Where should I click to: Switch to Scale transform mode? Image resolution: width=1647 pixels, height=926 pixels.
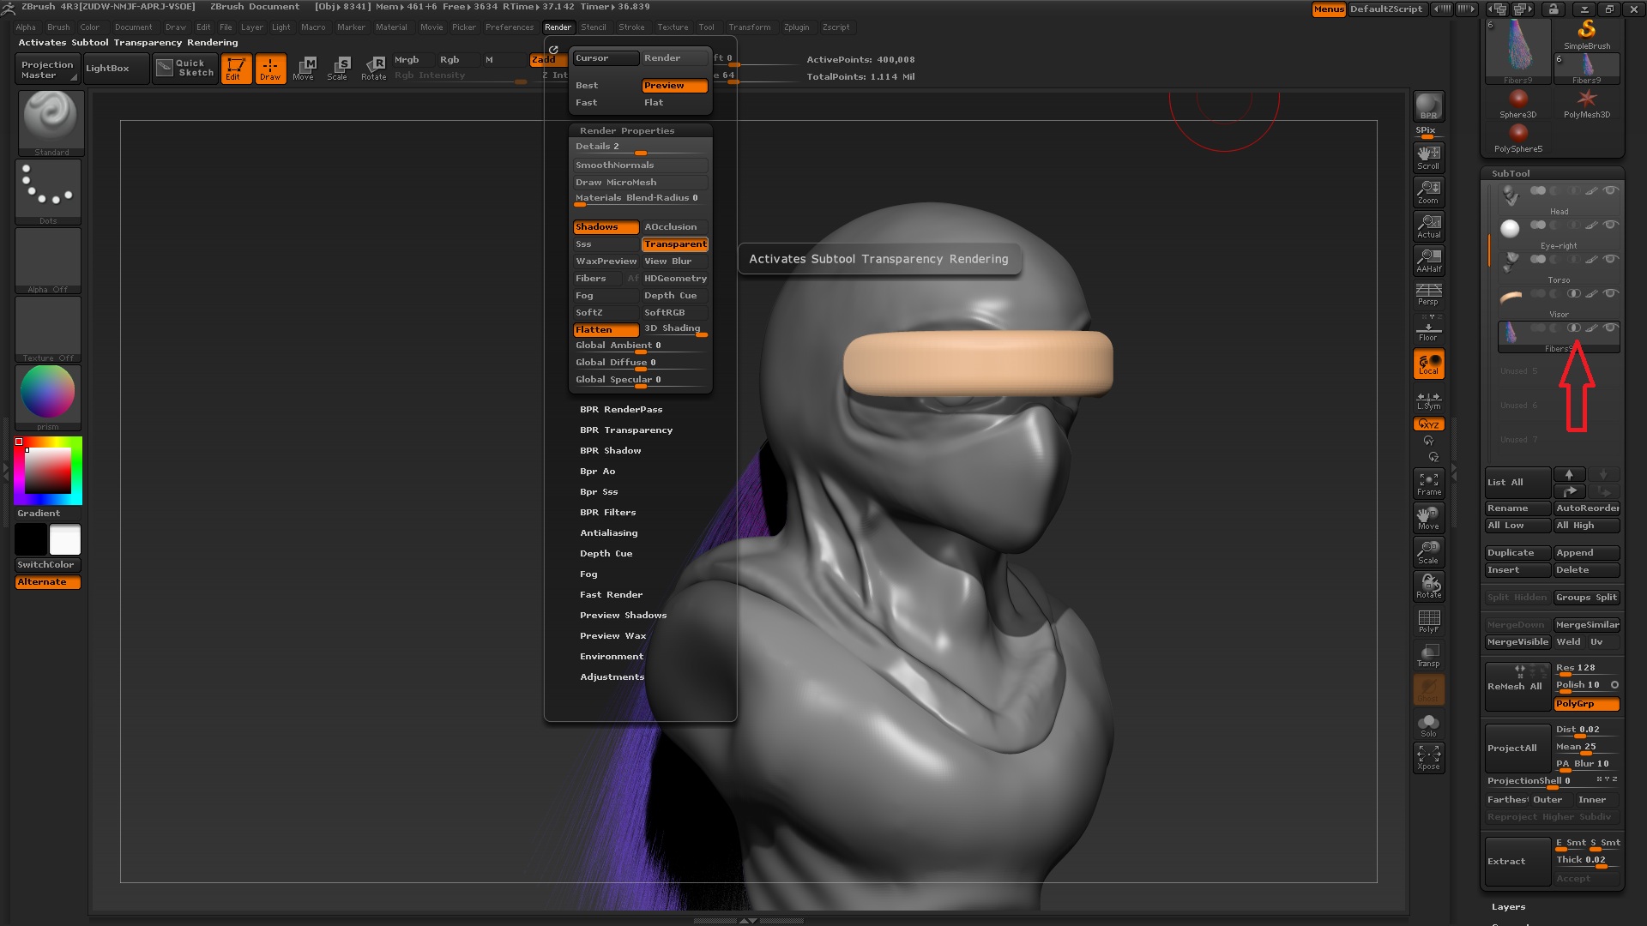[338, 69]
